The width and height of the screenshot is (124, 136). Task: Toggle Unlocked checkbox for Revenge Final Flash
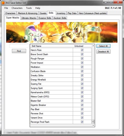pyautogui.click(x=82, y=122)
